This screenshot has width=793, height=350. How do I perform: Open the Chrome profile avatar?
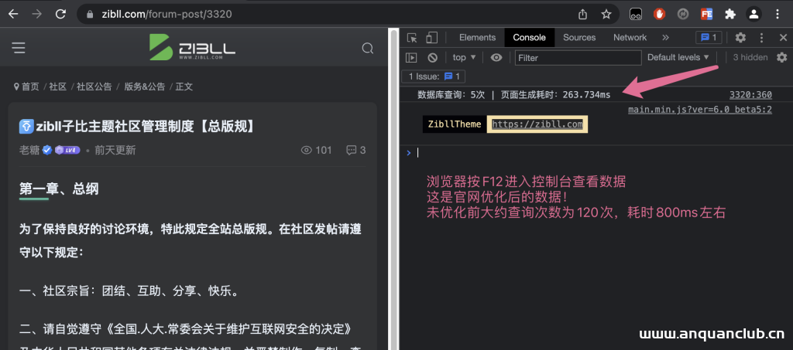pos(754,14)
